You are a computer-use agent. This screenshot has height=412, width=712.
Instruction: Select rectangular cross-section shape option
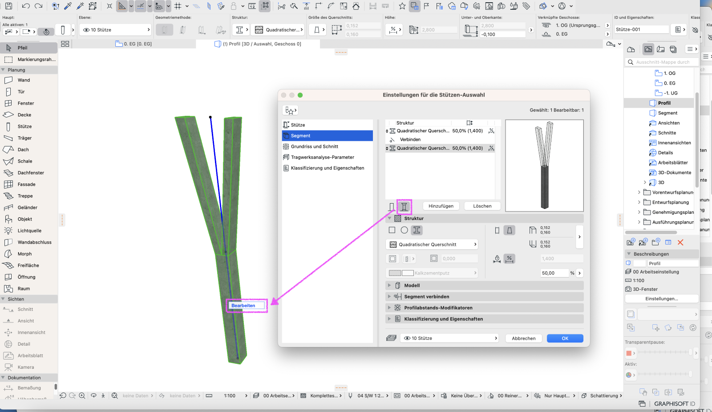(x=392, y=230)
